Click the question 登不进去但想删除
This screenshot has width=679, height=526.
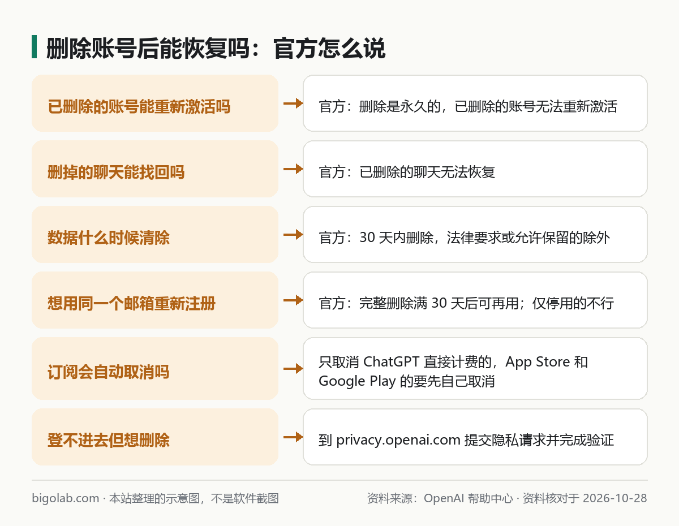tap(155, 437)
